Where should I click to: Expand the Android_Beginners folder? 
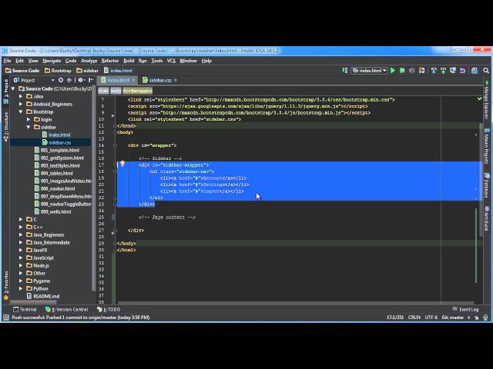tap(21, 105)
